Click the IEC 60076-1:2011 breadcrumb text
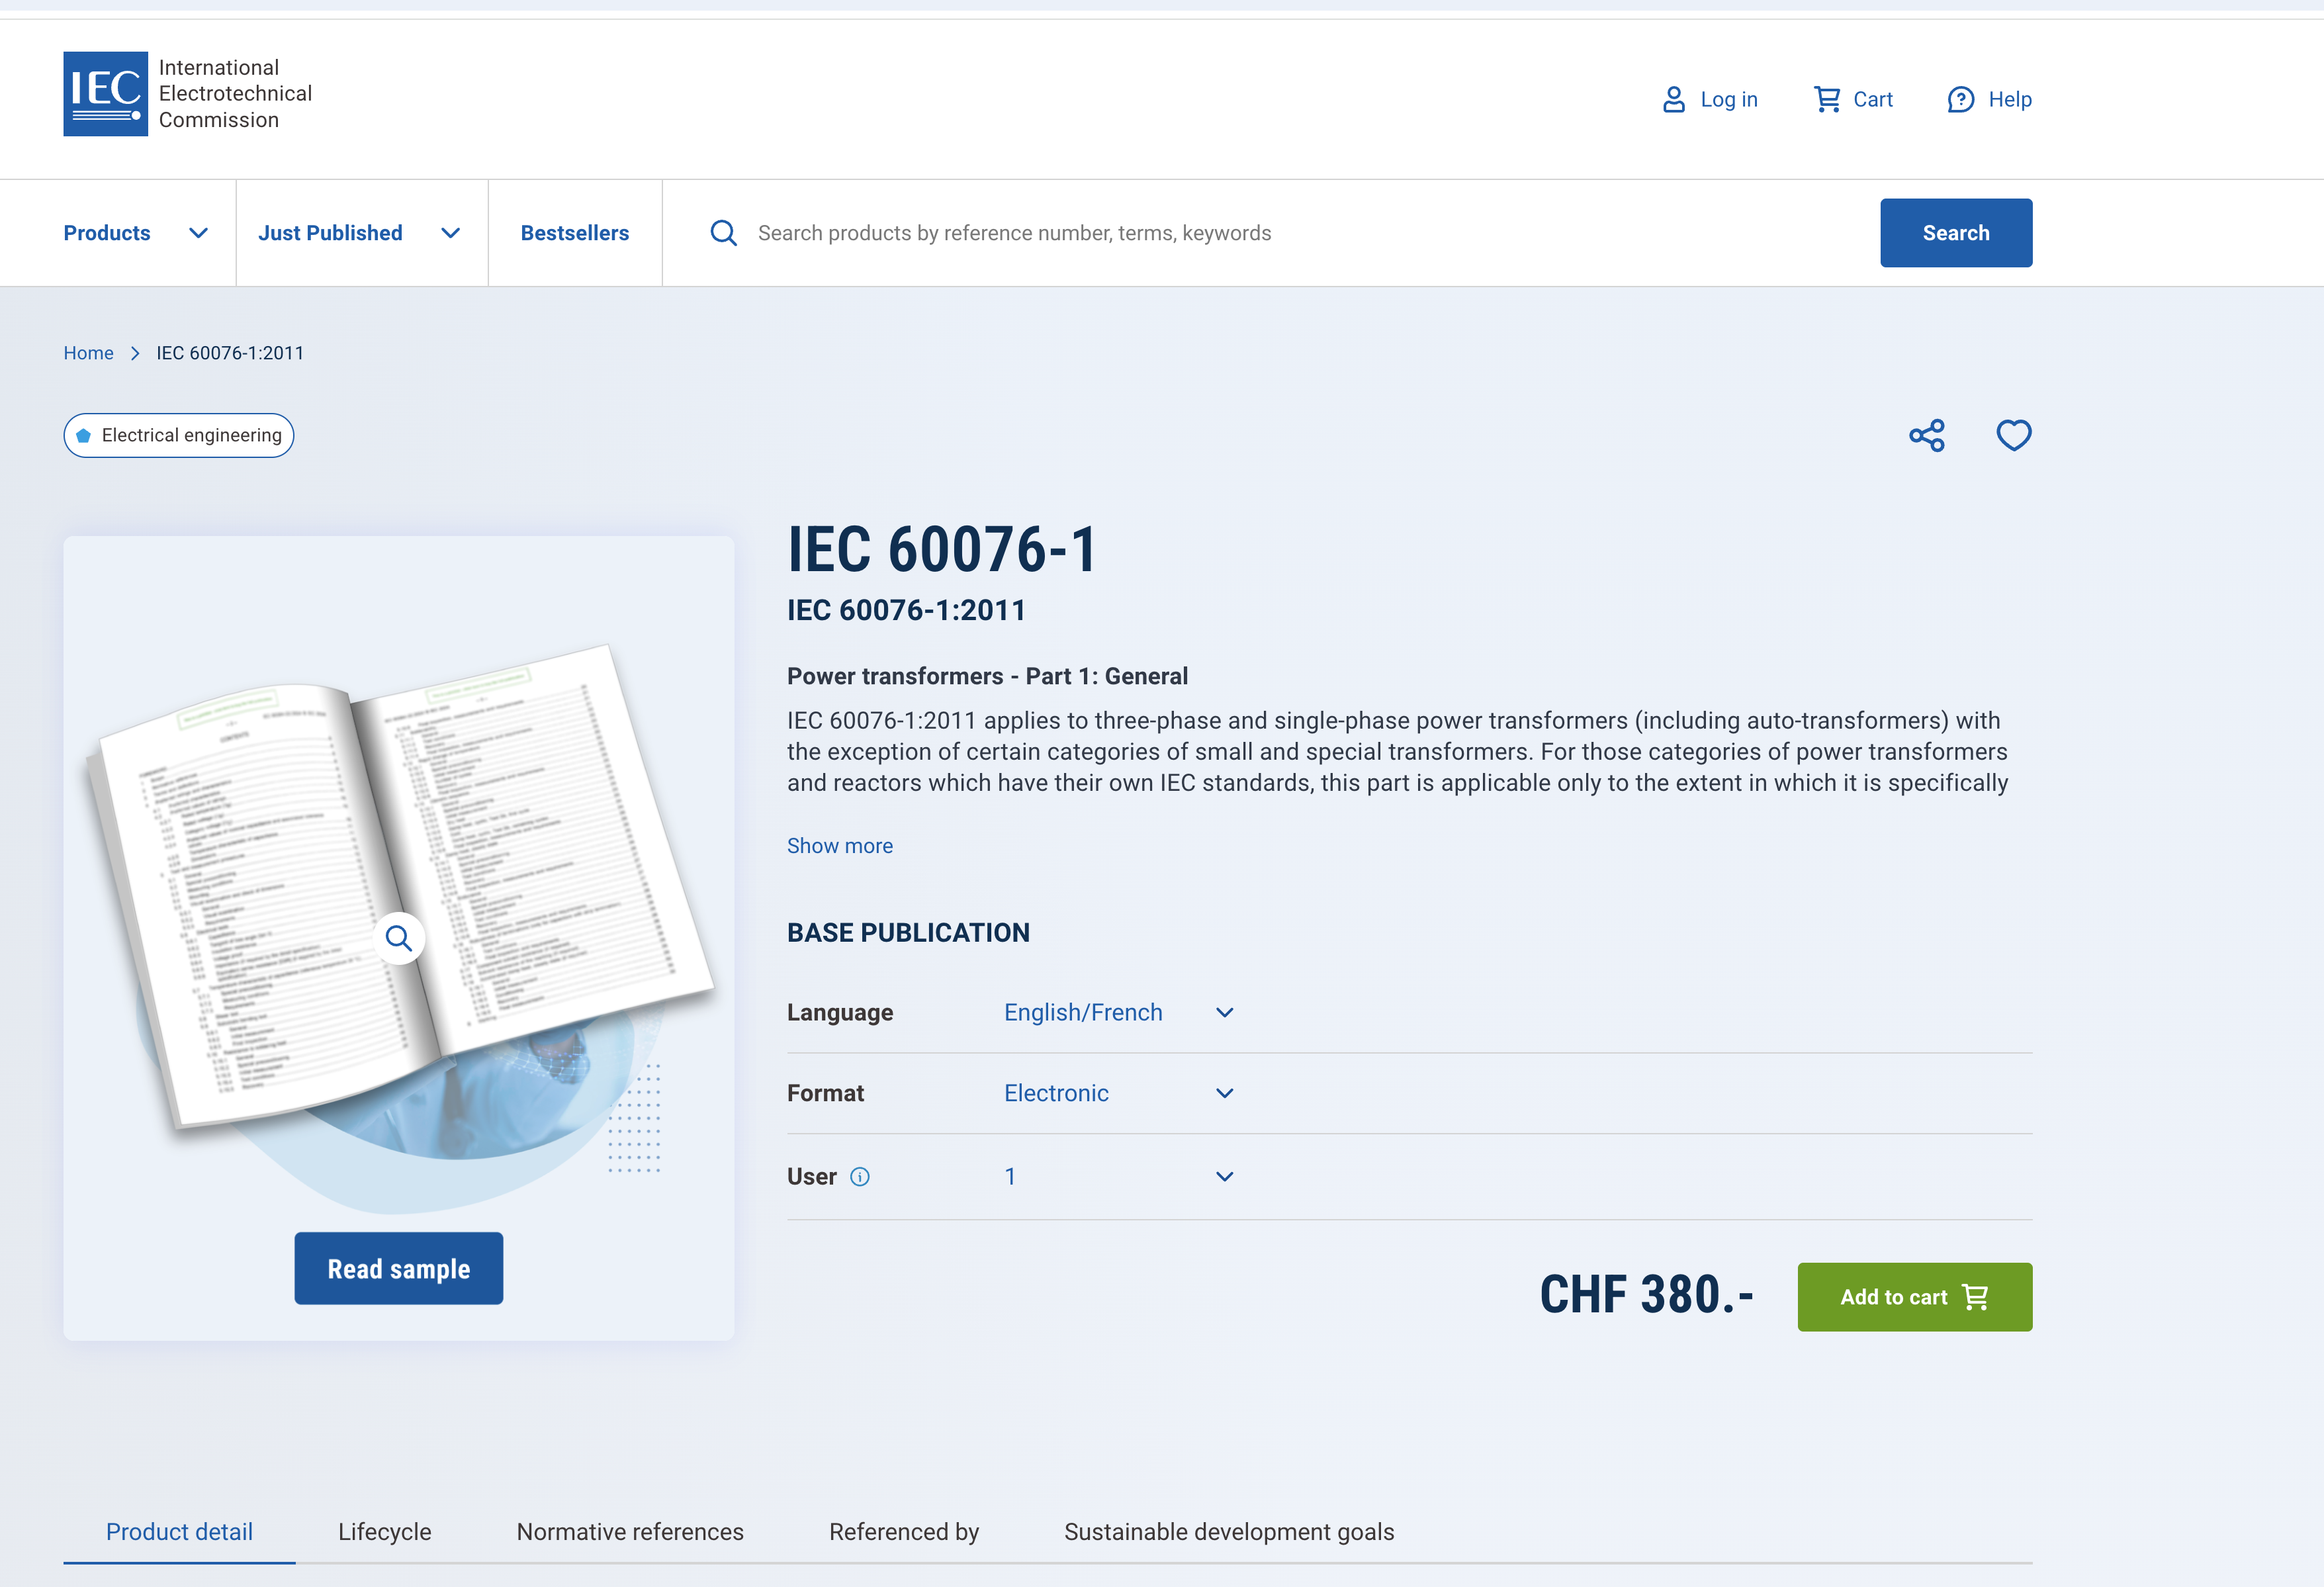This screenshot has width=2324, height=1587. (x=230, y=353)
